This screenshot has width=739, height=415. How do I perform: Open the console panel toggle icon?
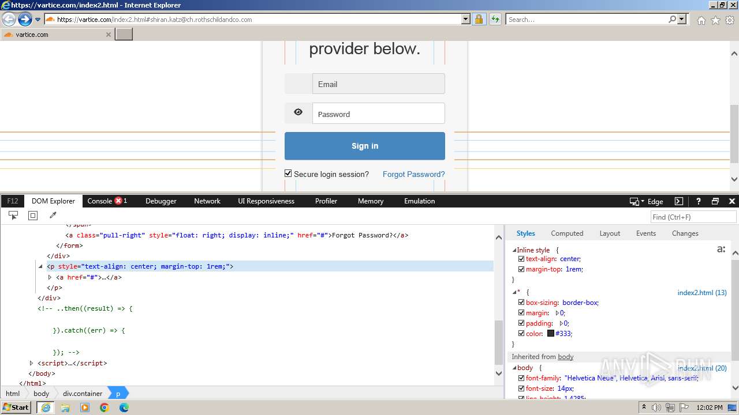coord(679,201)
